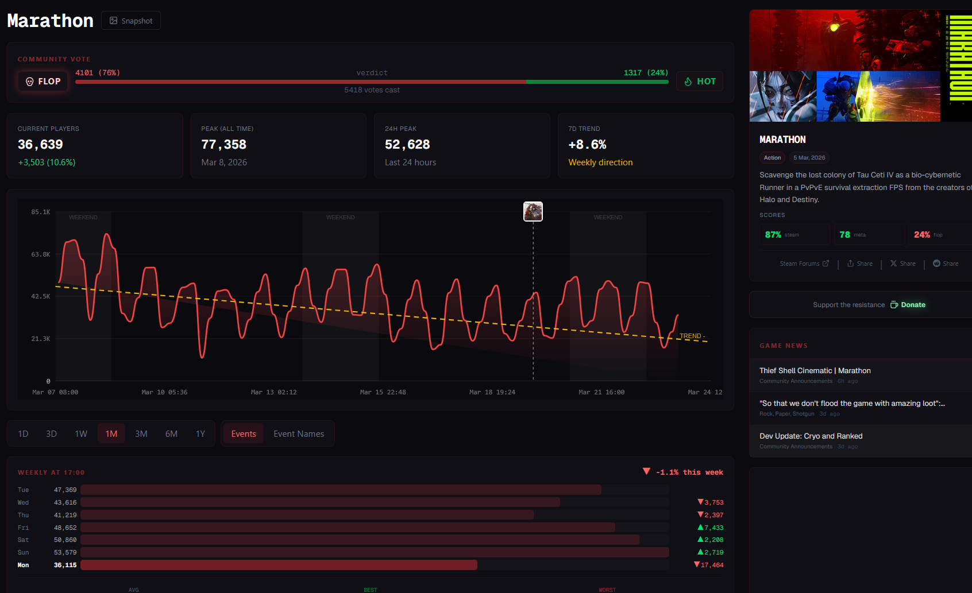
Task: Share on Reddit using the Reddit icon
Action: [x=936, y=263]
